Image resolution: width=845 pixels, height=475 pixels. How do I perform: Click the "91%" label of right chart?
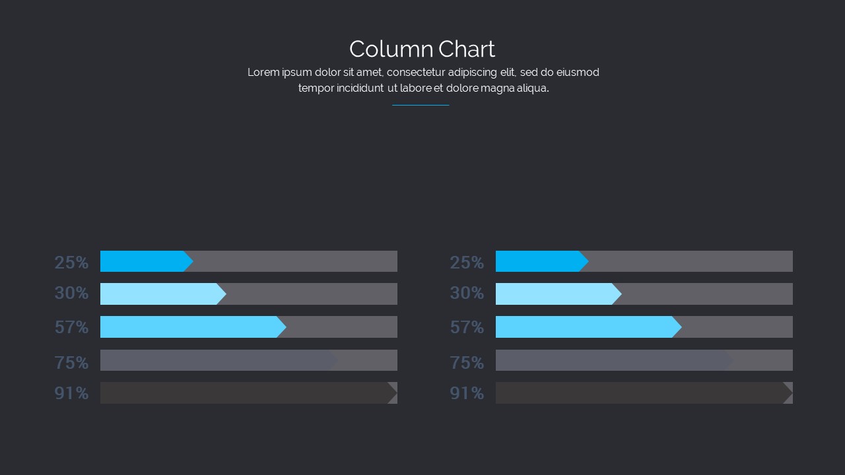pyautogui.click(x=467, y=393)
